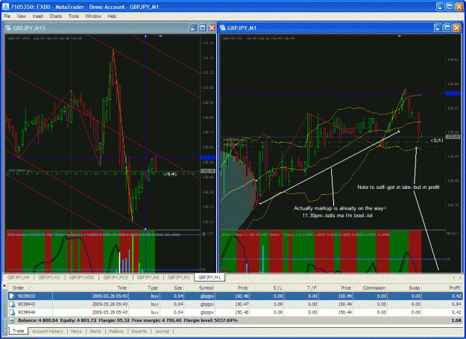Click the MetaTrader app icon in title bar
The height and width of the screenshot is (339, 466).
pyautogui.click(x=5, y=7)
